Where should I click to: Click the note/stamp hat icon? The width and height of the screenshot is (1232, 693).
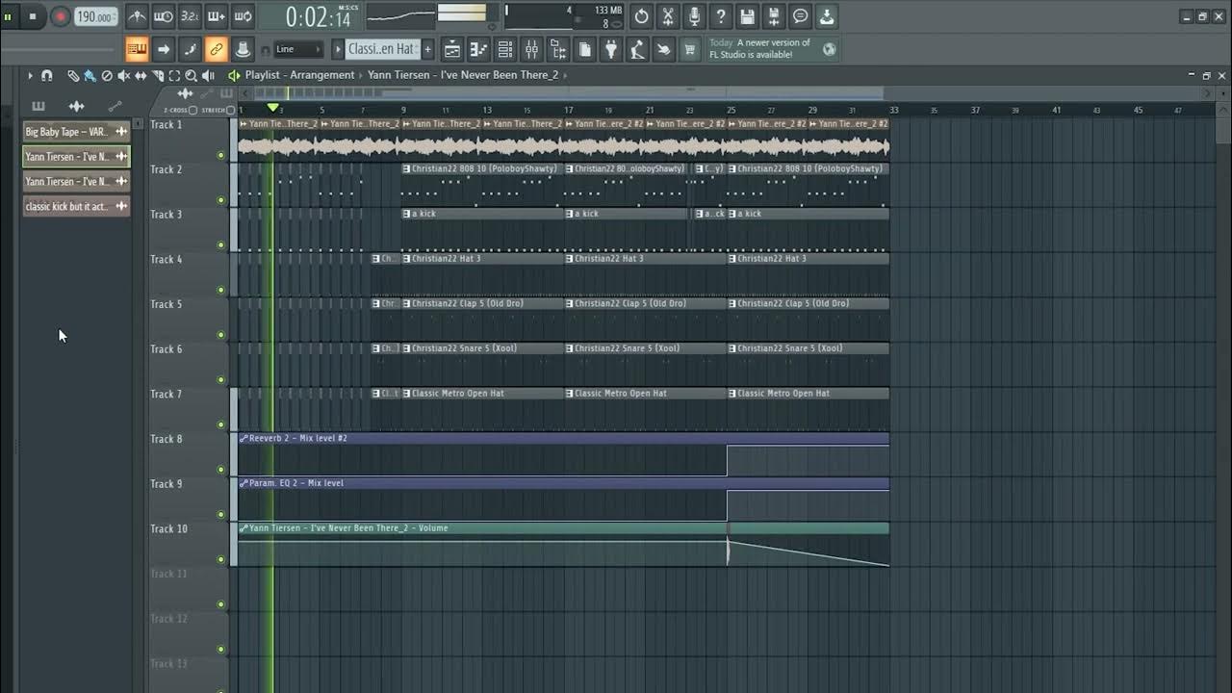tap(244, 49)
